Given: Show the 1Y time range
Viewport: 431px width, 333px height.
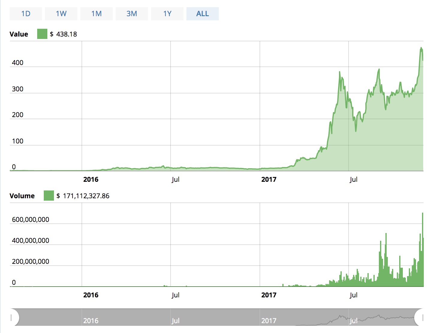Looking at the screenshot, I should point(167,14).
